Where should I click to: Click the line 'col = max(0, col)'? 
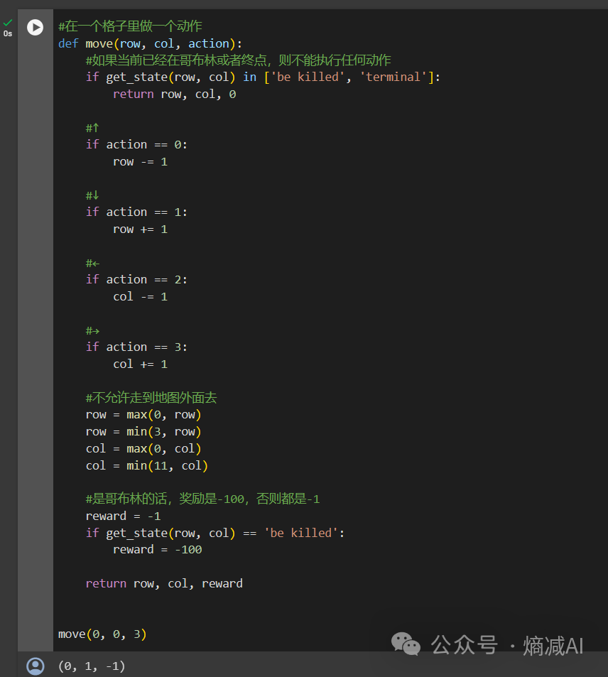point(143,448)
